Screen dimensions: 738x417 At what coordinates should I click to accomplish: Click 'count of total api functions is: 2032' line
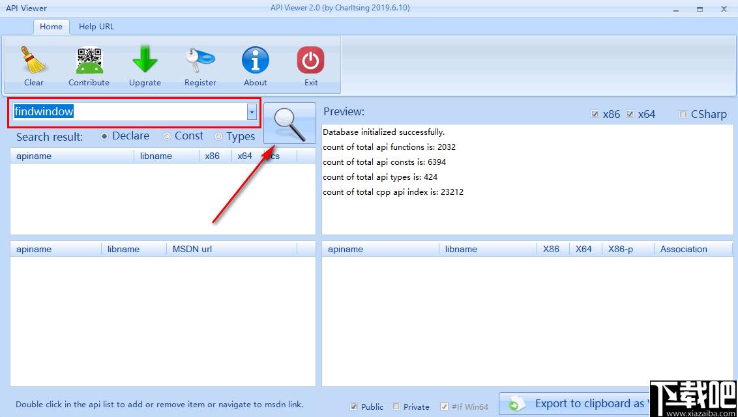point(389,147)
